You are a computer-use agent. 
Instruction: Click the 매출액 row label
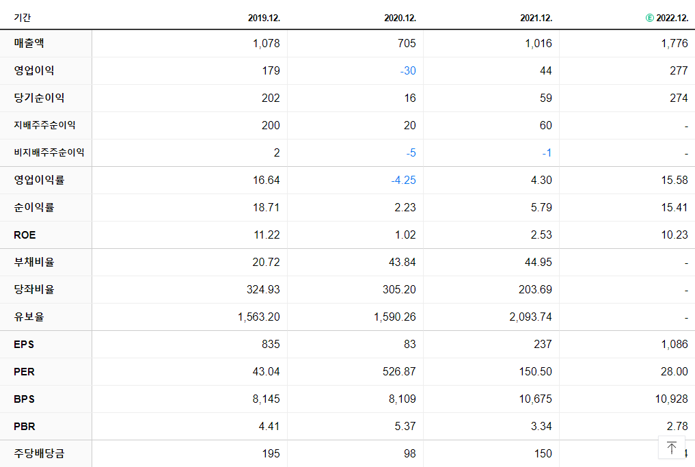pos(29,43)
